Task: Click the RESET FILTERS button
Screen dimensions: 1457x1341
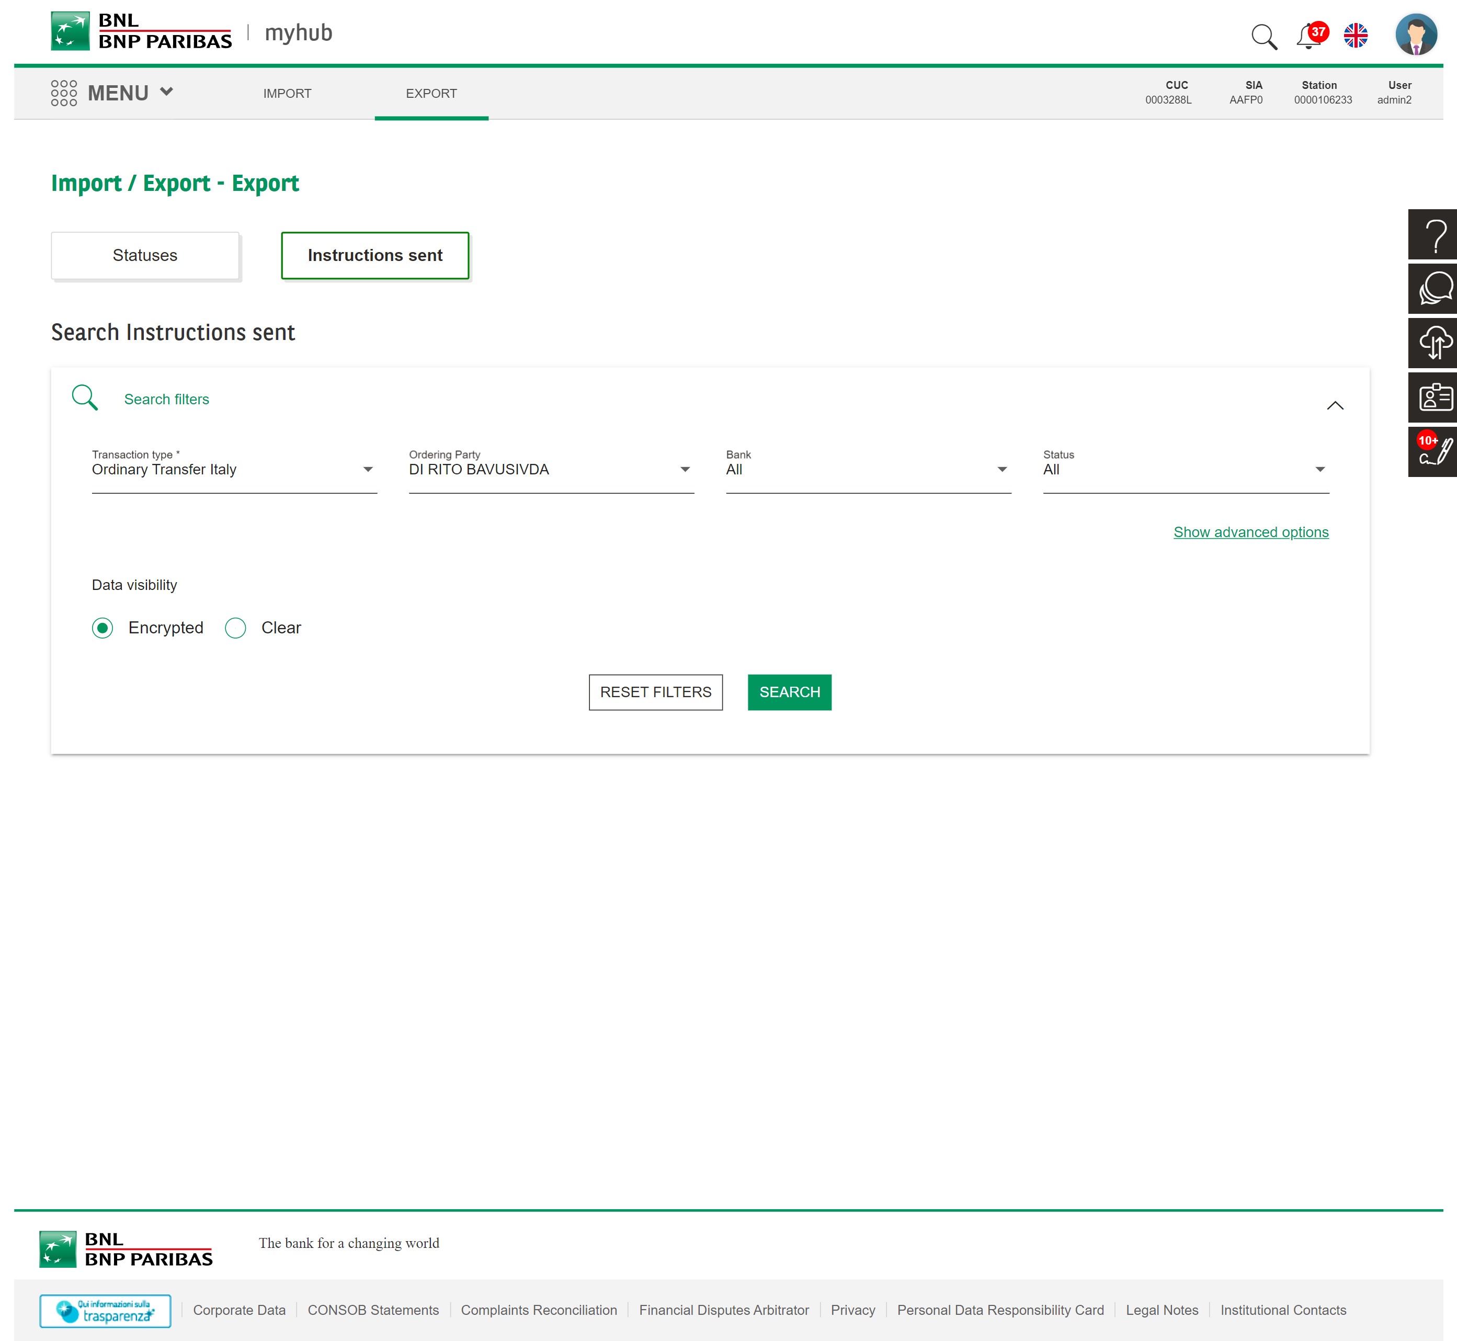Action: [x=655, y=692]
